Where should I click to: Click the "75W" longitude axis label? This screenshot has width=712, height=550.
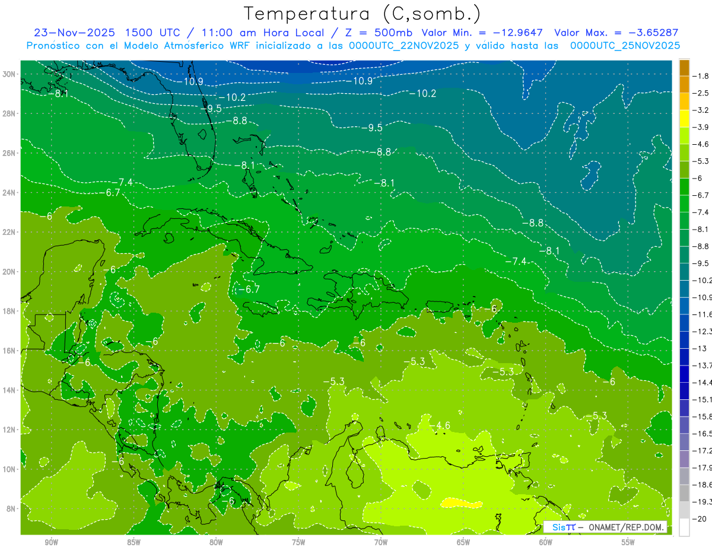tap(298, 542)
